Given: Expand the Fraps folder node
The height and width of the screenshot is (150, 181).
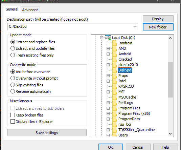Looking at the screenshot, I should tap(108, 76).
